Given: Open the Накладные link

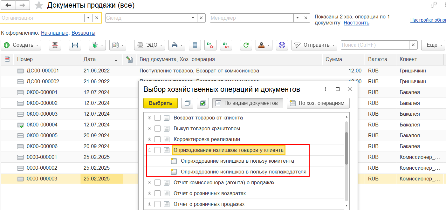Looking at the screenshot, I should click(55, 33).
